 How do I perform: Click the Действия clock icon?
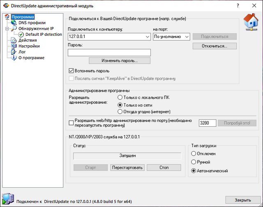point(14,40)
